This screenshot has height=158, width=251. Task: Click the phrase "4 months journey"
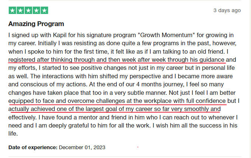[x=160, y=85]
